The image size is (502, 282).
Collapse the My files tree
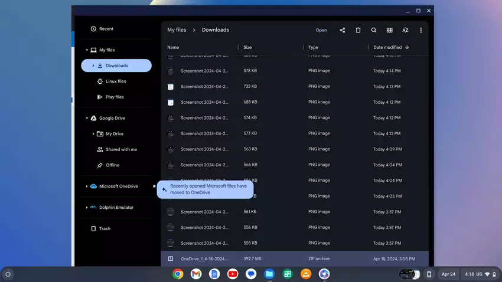pos(87,50)
